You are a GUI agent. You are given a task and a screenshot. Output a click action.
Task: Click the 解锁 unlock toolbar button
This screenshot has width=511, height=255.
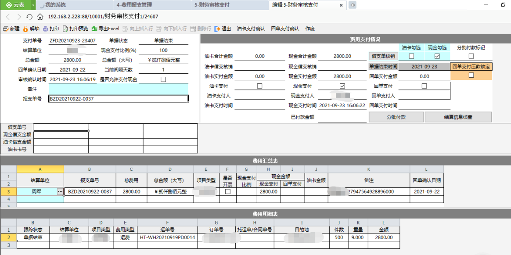[31, 29]
